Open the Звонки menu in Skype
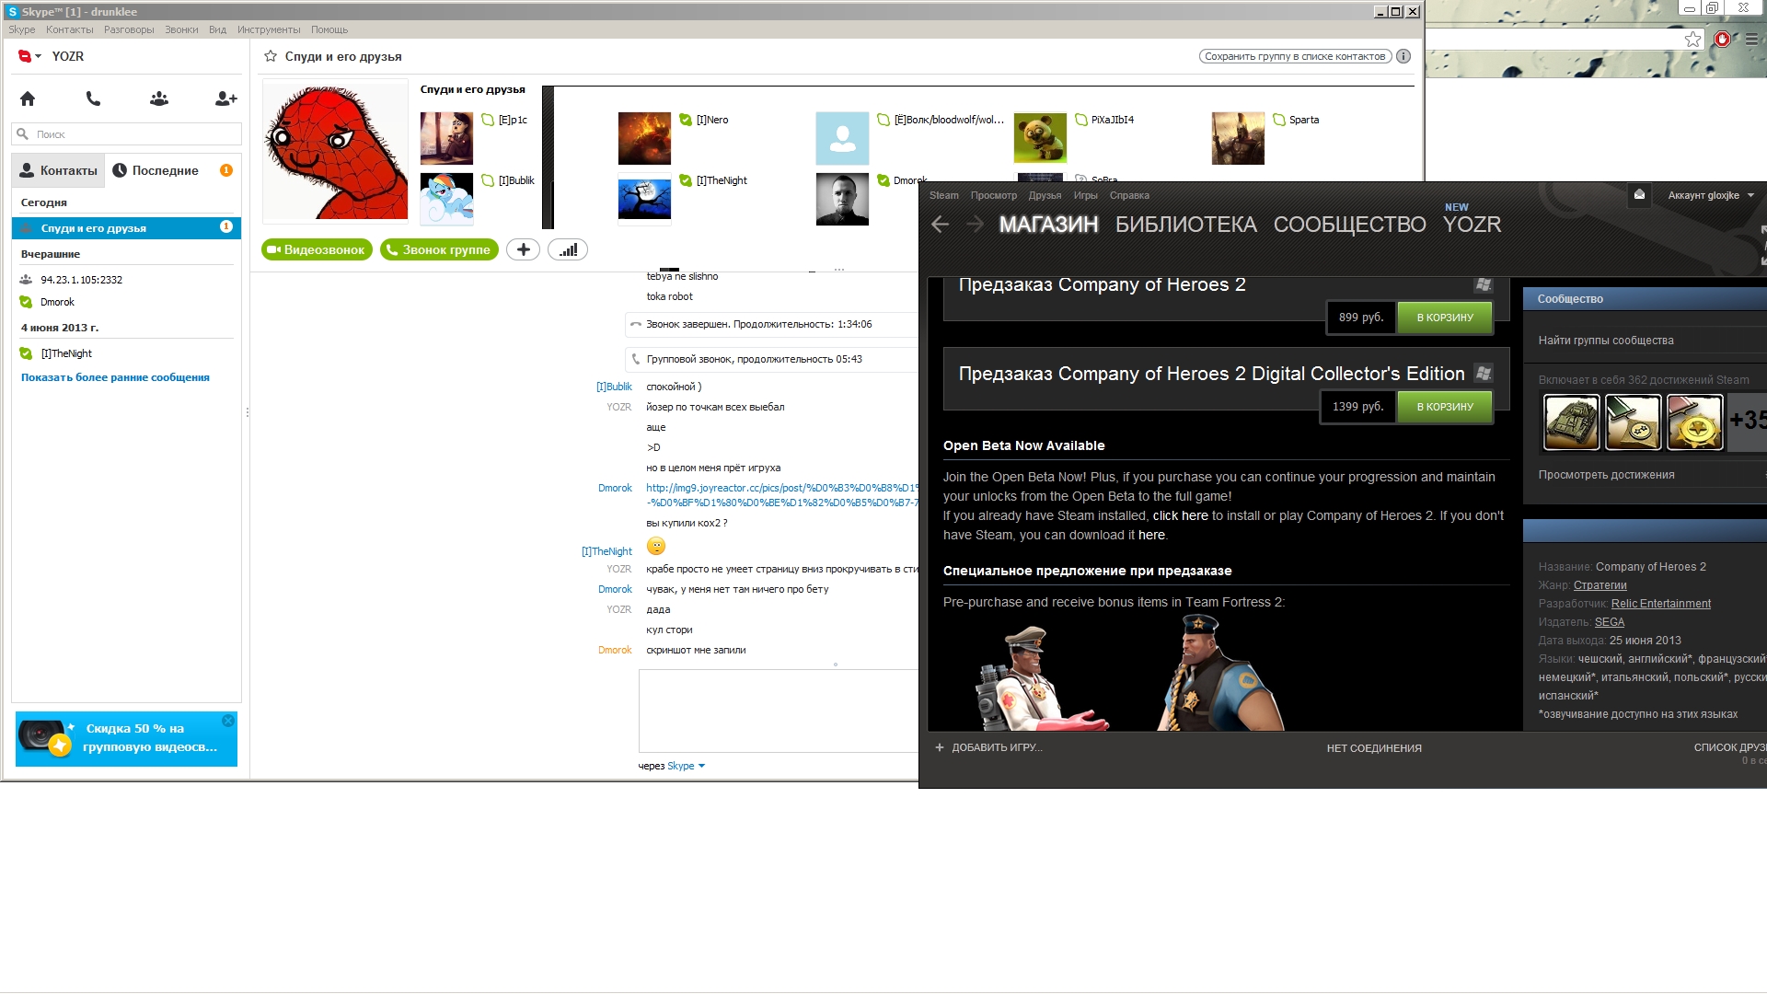 coord(181,29)
